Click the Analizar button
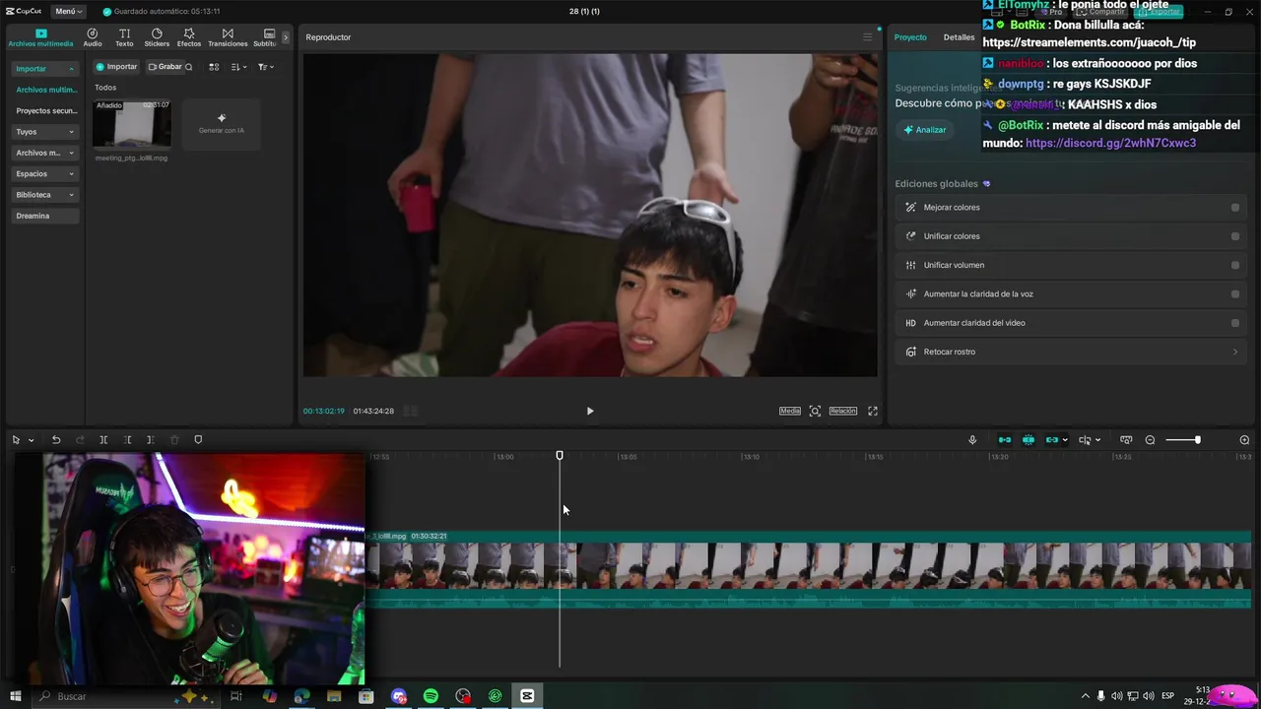Screen dimensions: 1261x709 point(925,130)
